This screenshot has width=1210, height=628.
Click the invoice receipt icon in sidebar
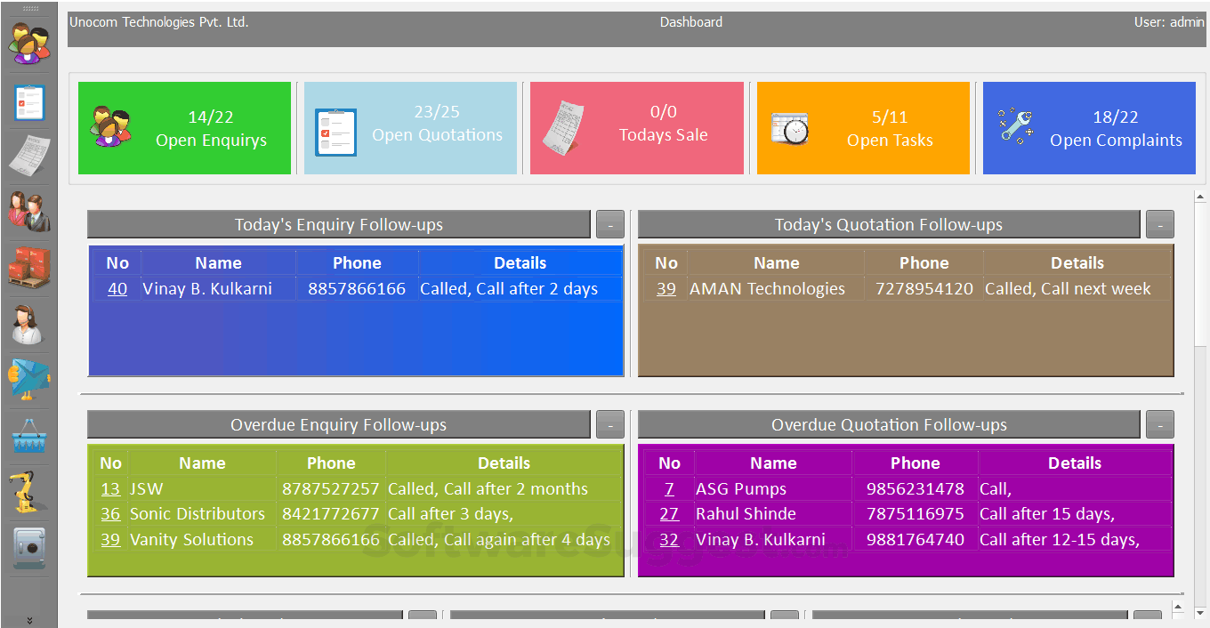29,156
